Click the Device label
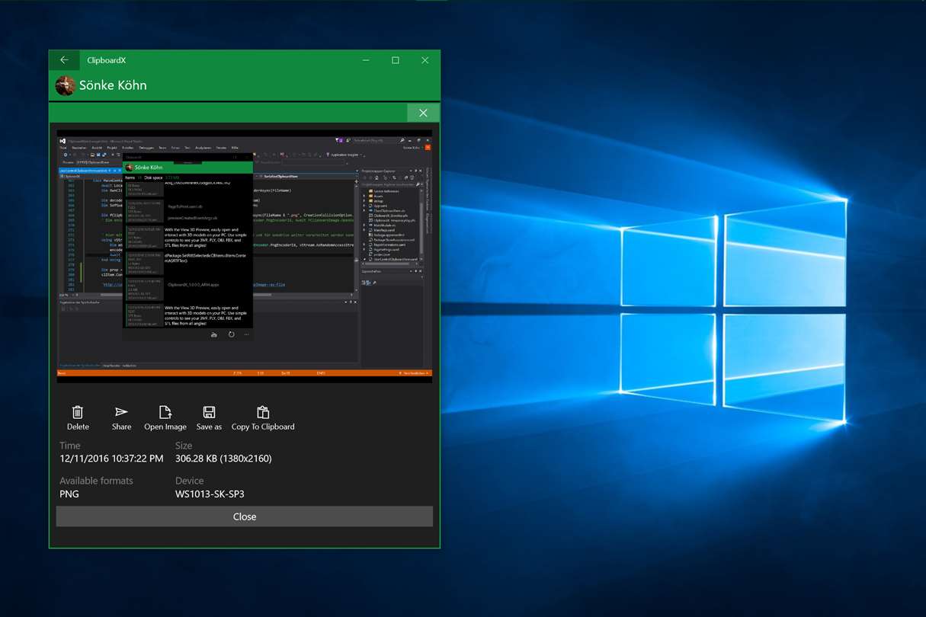Viewport: 926px width, 617px height. (190, 481)
